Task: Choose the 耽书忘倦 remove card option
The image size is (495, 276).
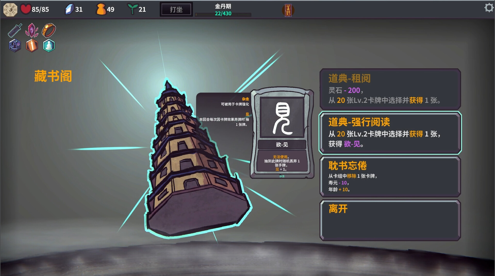Action: [390, 177]
